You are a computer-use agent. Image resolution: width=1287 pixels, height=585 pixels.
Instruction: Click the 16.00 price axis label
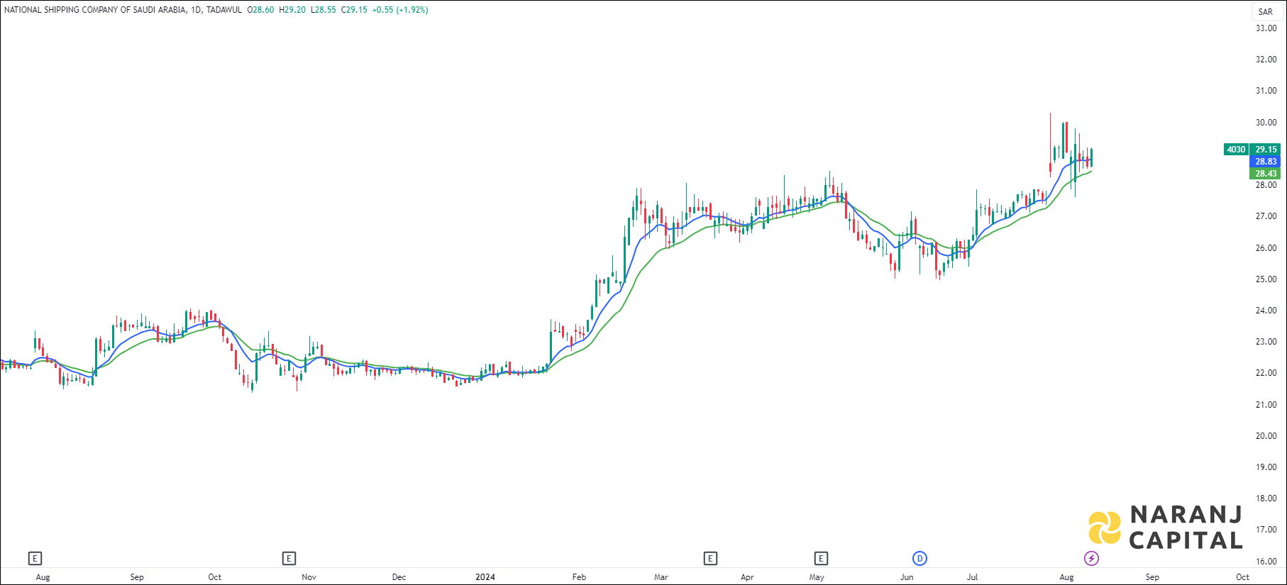[1266, 562]
